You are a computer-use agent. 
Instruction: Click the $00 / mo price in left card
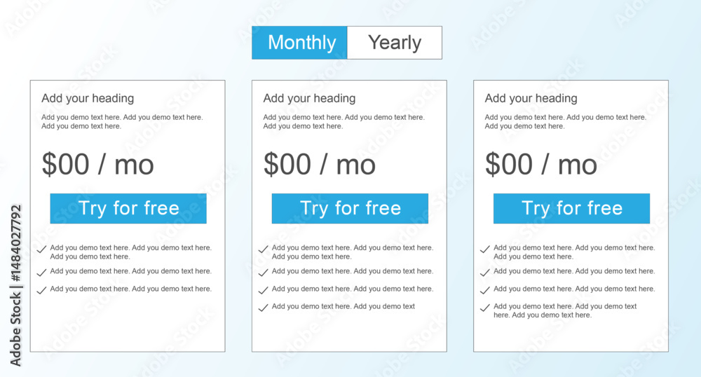pos(98,165)
